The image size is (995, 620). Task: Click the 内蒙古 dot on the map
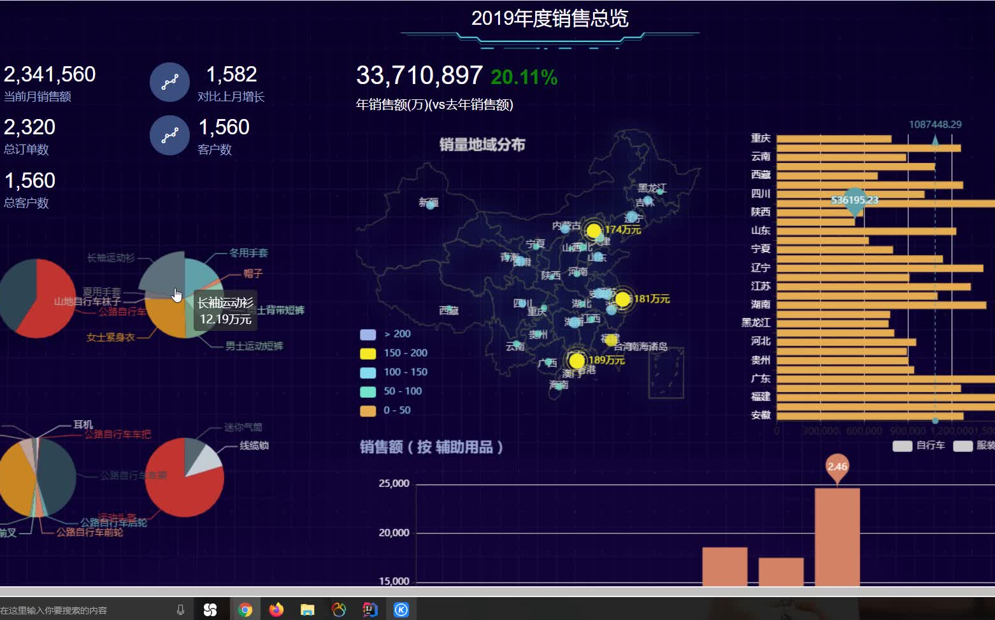point(565,229)
